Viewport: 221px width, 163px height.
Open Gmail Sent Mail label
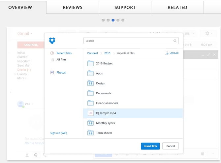[x=24, y=65]
